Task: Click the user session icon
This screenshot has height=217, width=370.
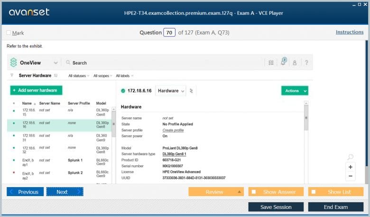Action: click(295, 63)
